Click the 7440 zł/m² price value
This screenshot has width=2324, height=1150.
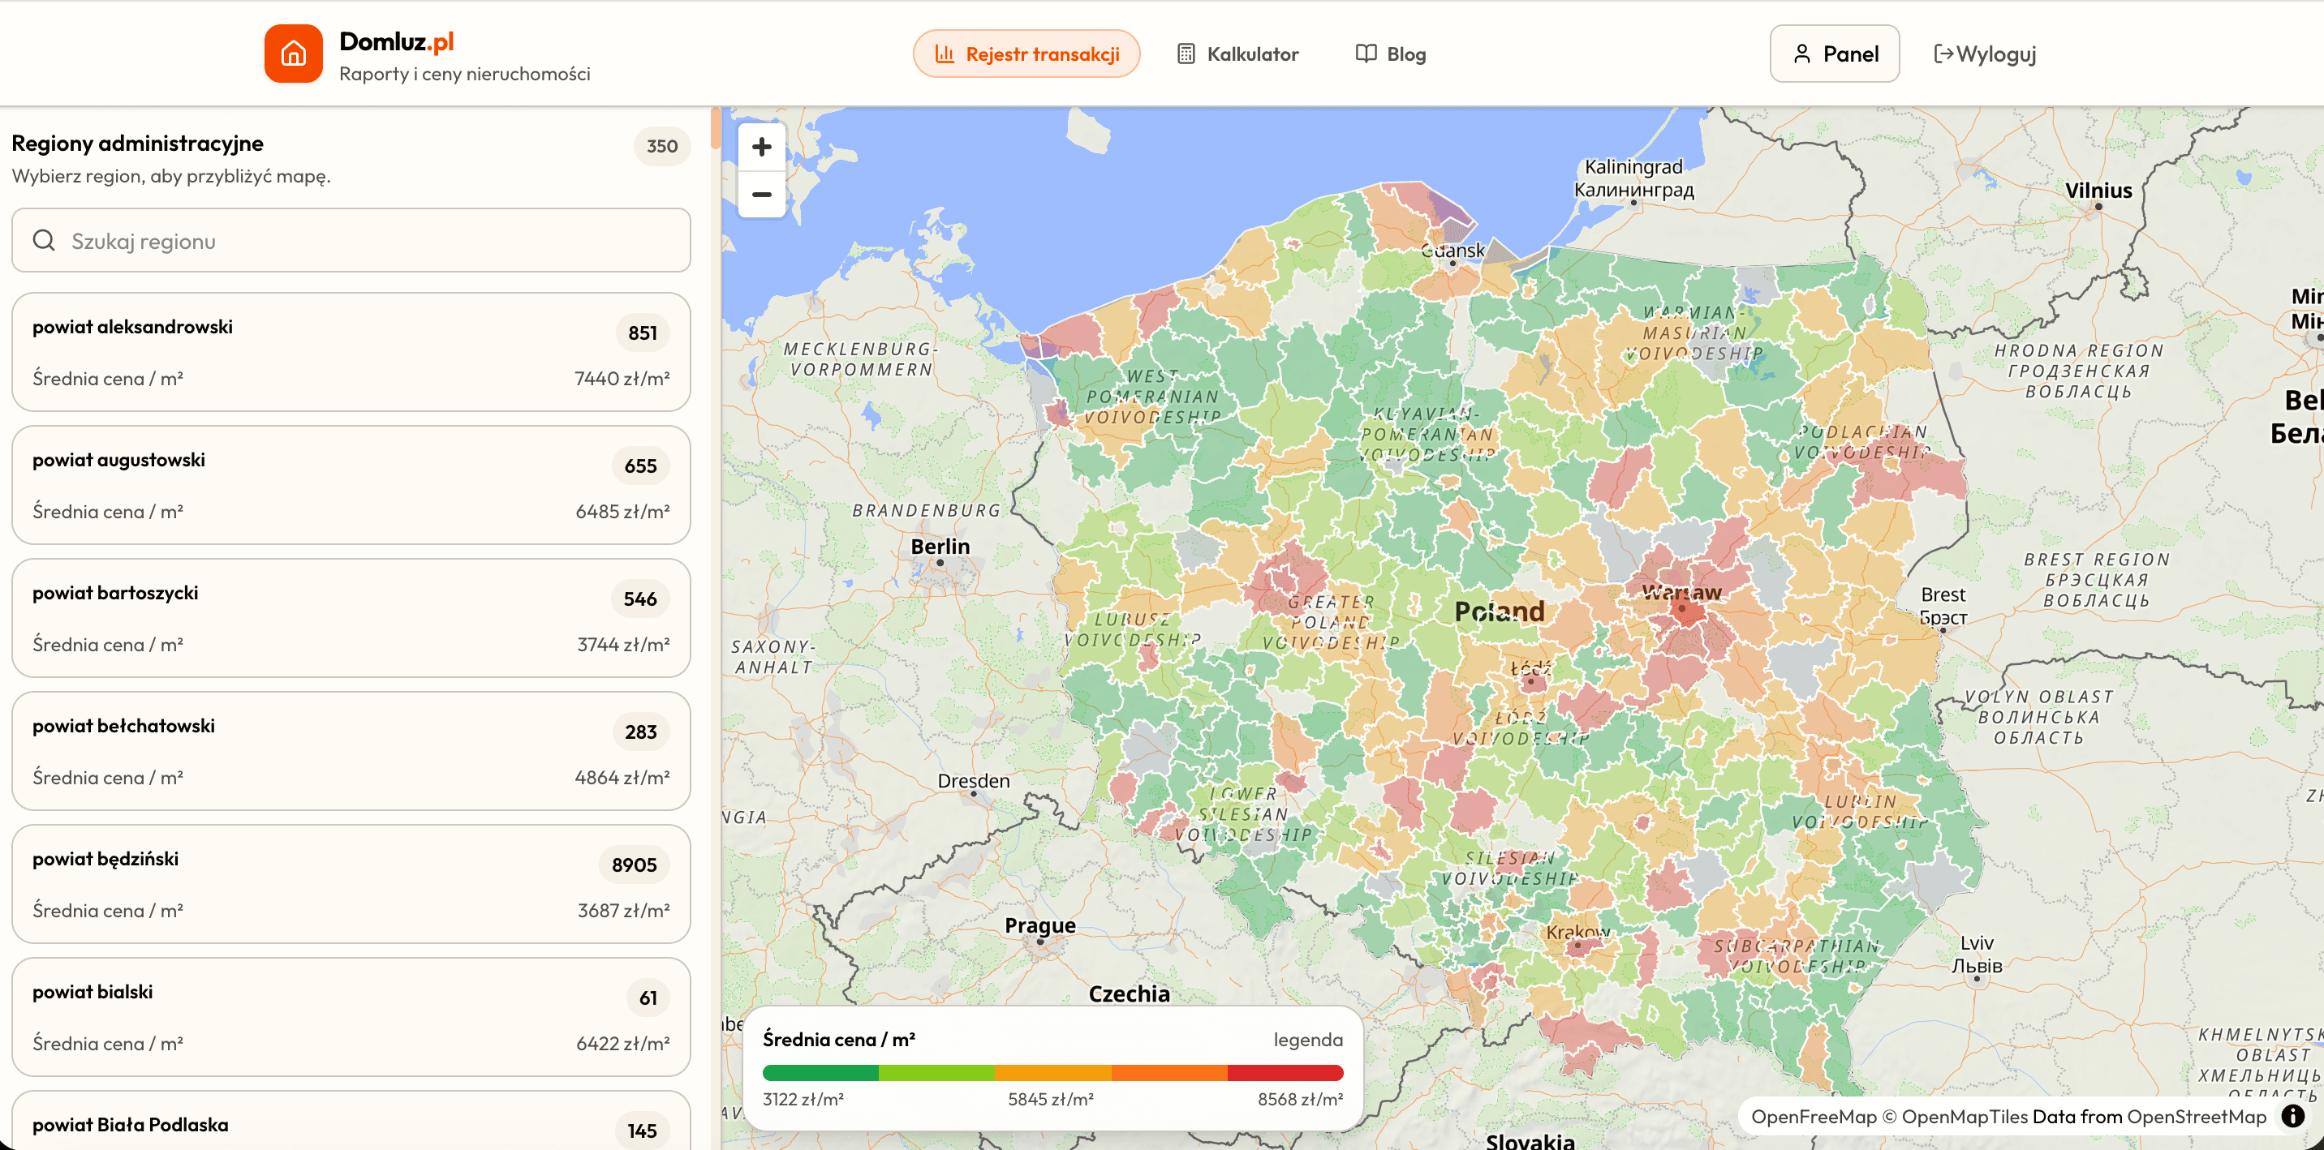[622, 379]
